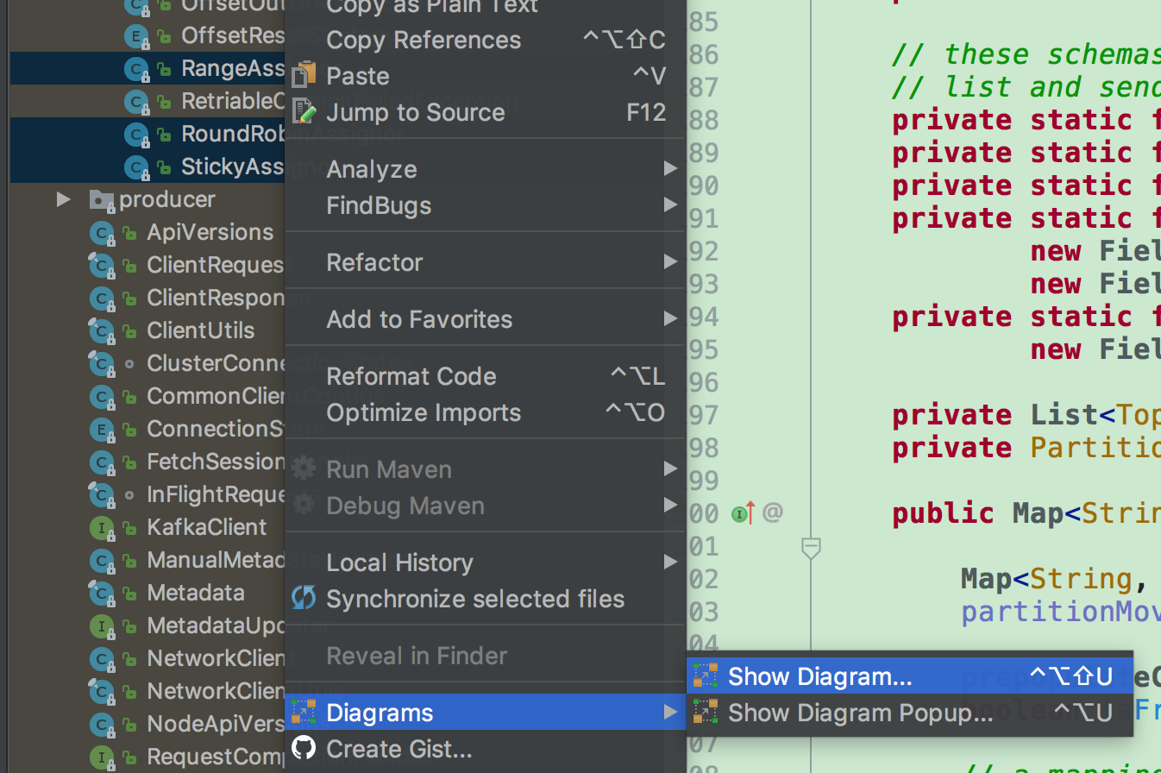The height and width of the screenshot is (773, 1161).
Task: Select the MetadataUpdater tree item
Action: 216,625
